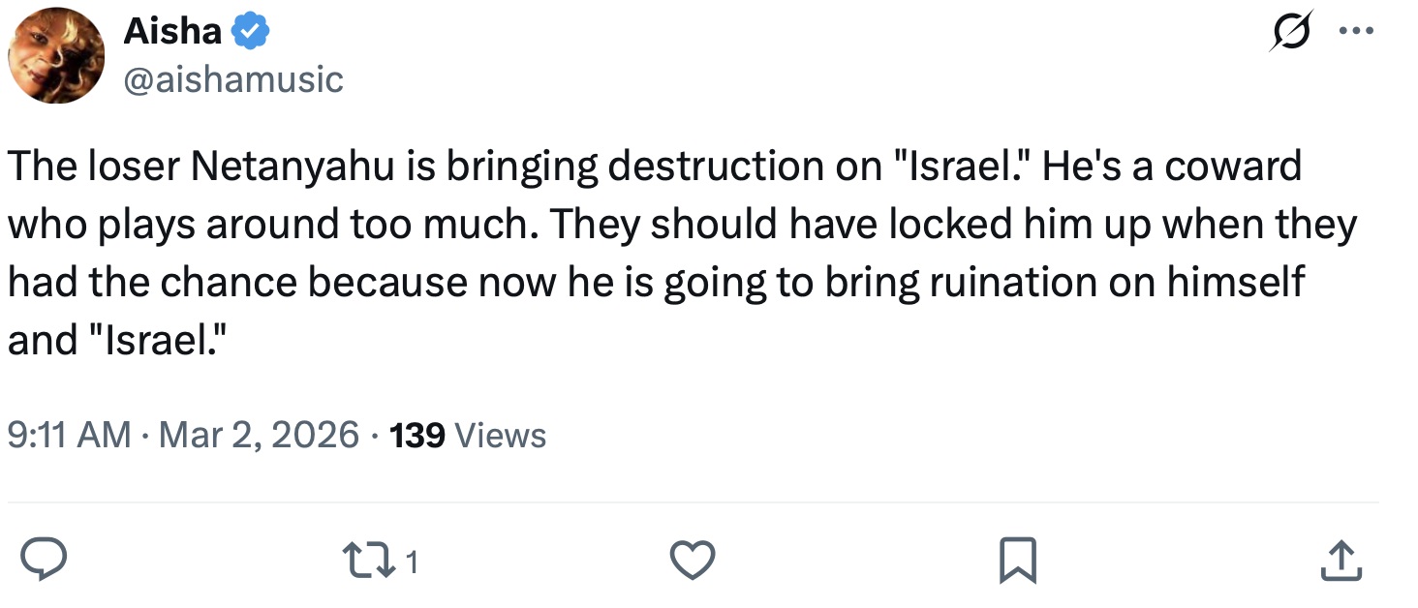Like the post with the heart

[692, 560]
